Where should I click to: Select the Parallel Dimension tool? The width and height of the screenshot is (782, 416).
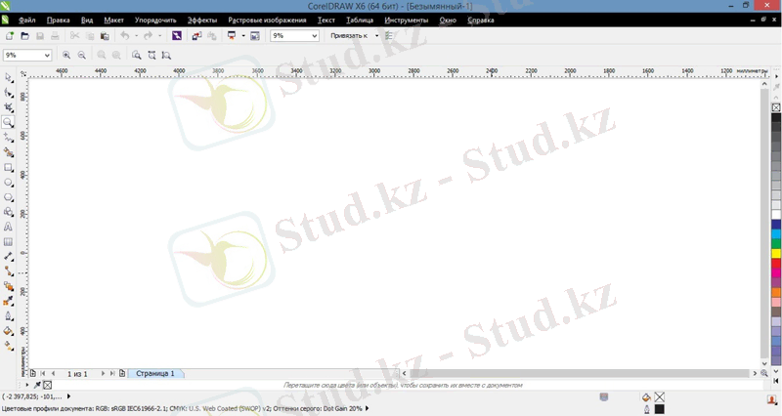pos(8,257)
